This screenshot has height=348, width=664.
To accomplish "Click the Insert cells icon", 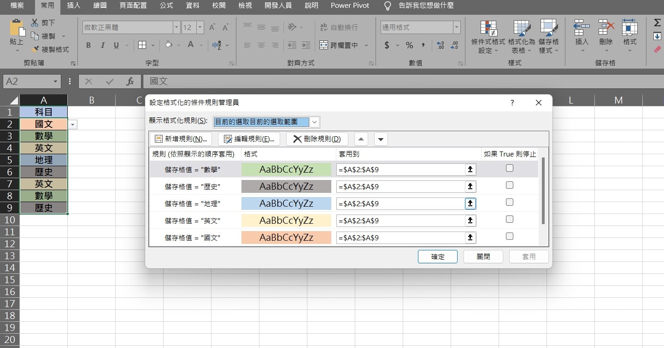I will (582, 27).
